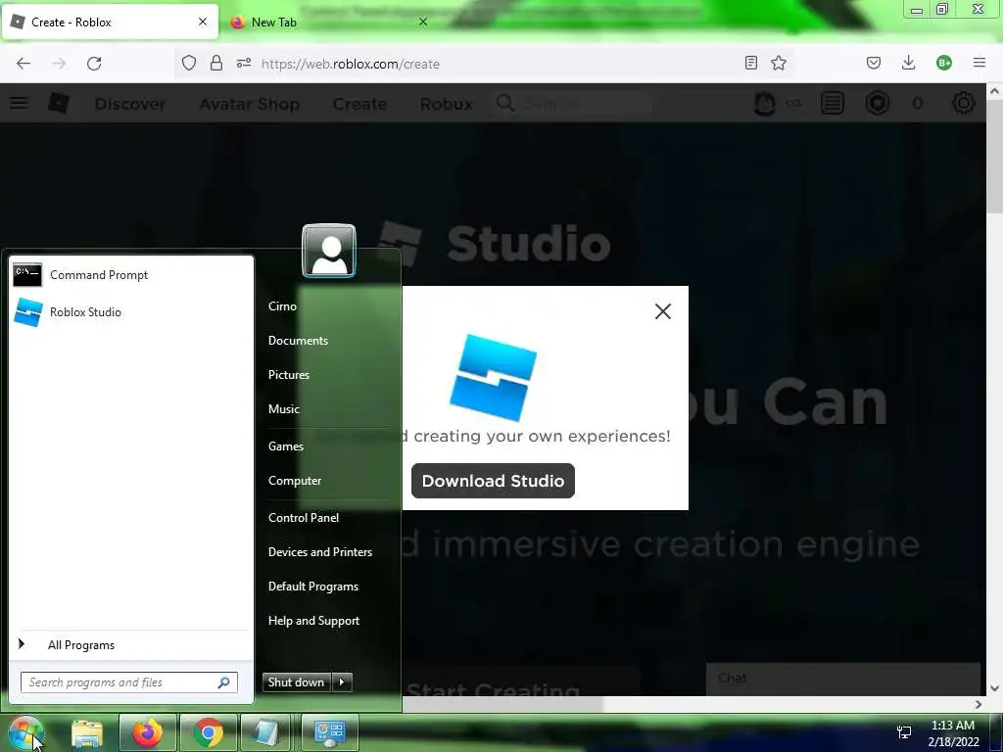Viewport: 1003px width, 752px height.
Task: Open Documents from Start menu
Action: click(x=298, y=341)
